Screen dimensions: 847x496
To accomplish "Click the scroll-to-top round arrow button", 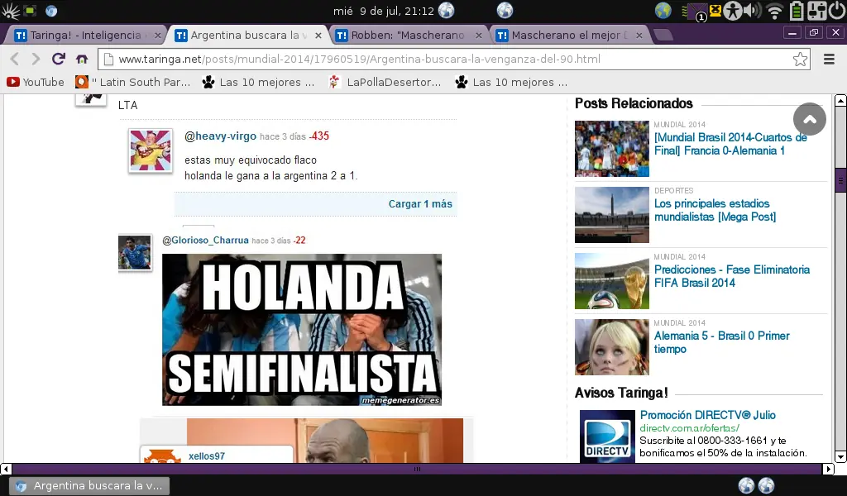I will click(809, 119).
